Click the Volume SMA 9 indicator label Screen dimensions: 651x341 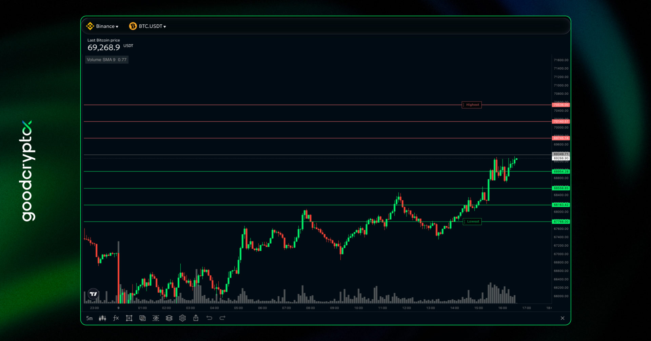106,60
